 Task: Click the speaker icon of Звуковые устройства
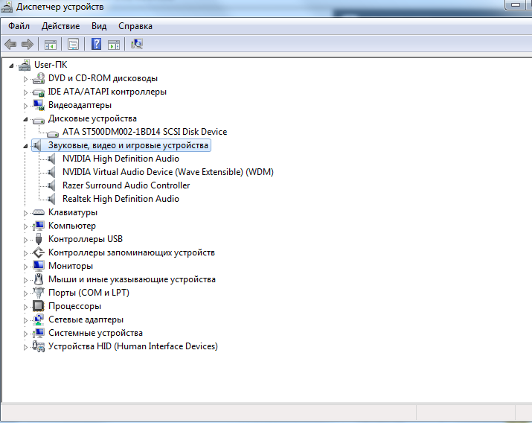[x=37, y=145]
